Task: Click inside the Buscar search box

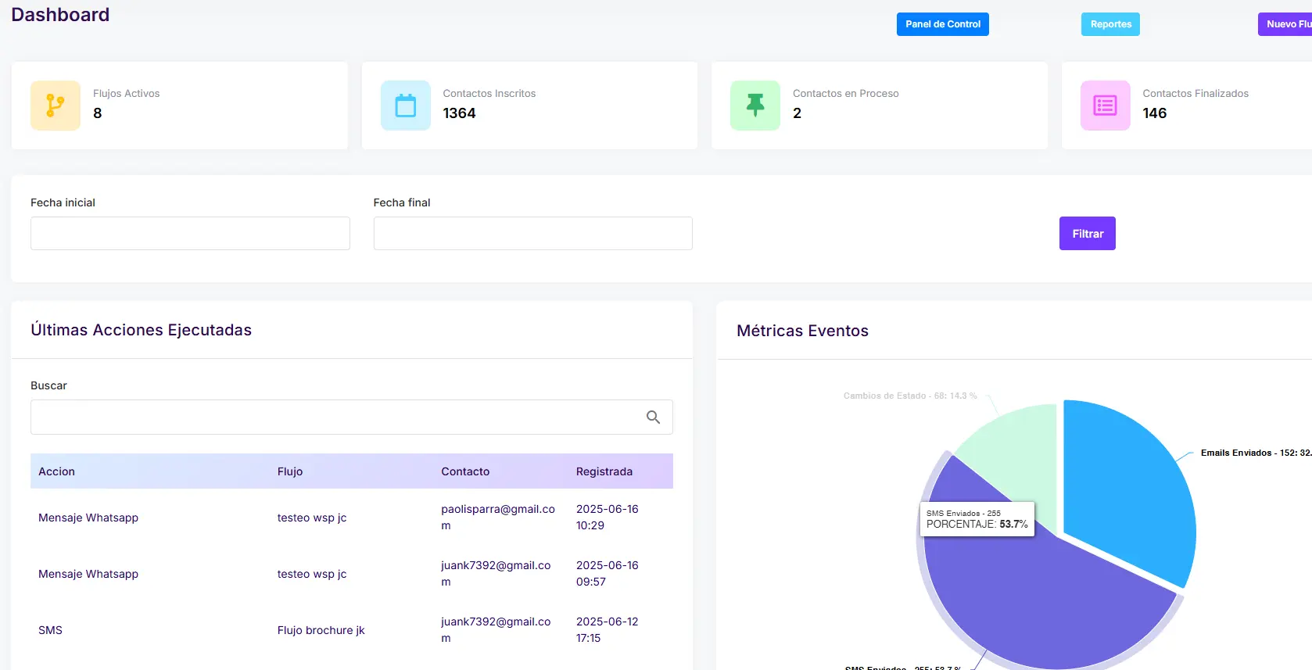Action: coord(336,417)
